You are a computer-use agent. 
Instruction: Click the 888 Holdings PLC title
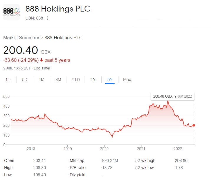pos(58,9)
